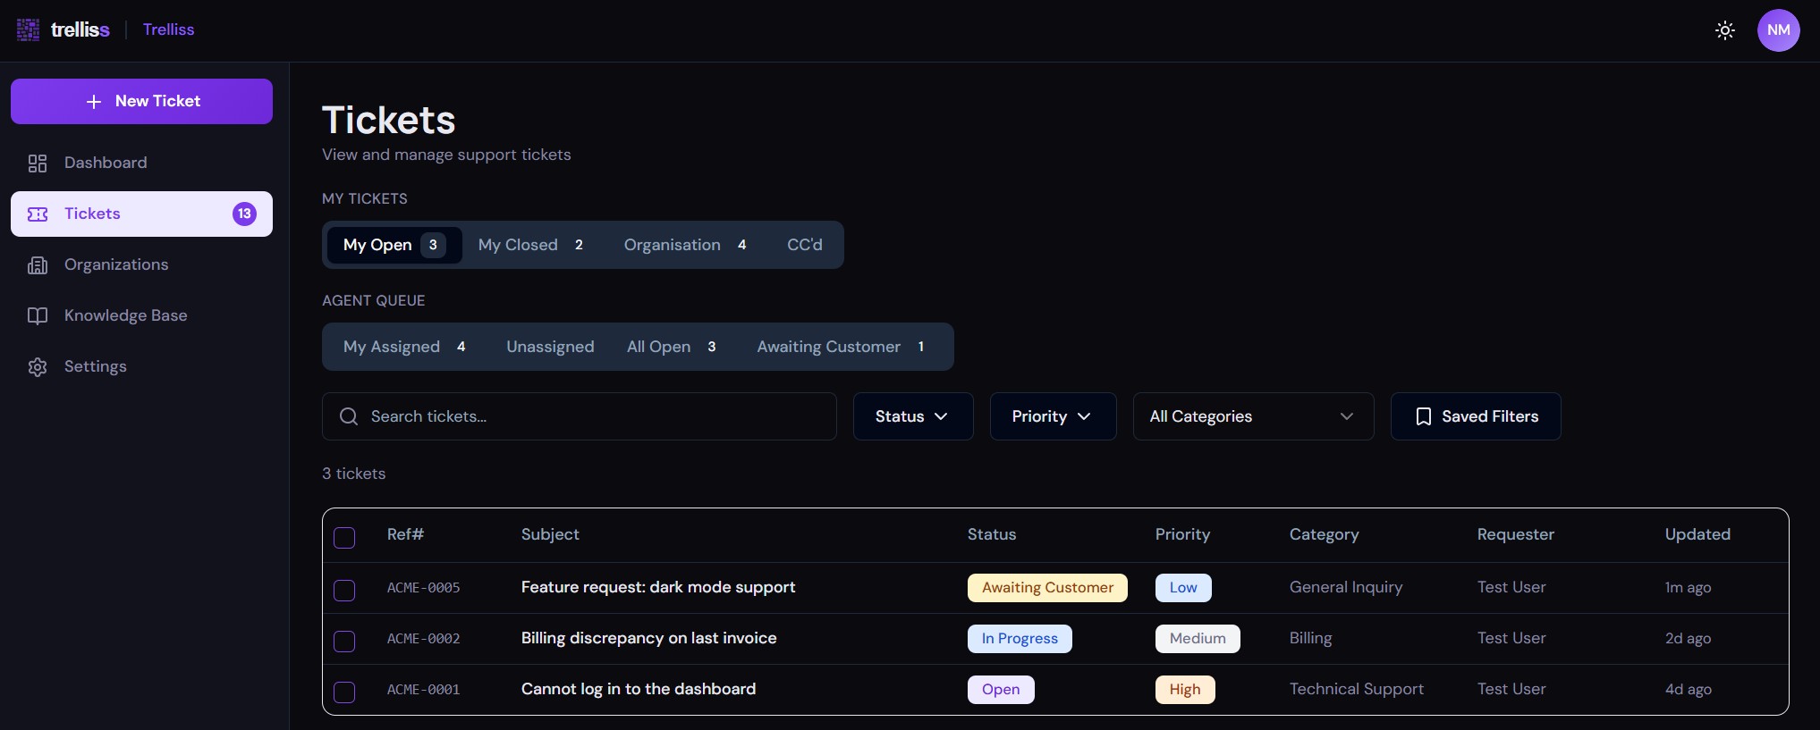Open Settings using the gear icon
The image size is (1820, 730).
[38, 367]
